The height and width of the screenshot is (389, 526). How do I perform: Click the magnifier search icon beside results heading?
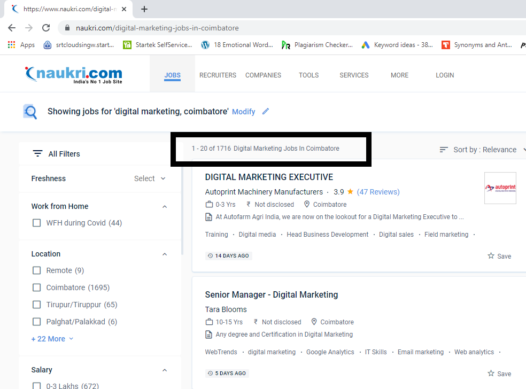click(30, 112)
